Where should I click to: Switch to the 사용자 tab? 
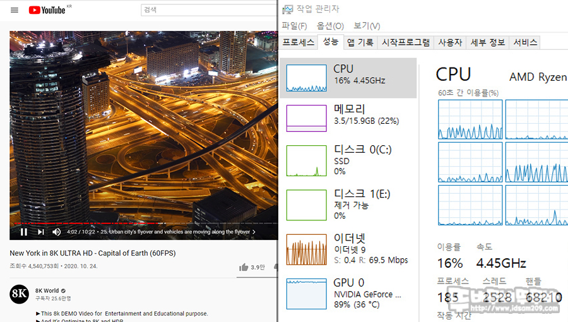coord(450,42)
